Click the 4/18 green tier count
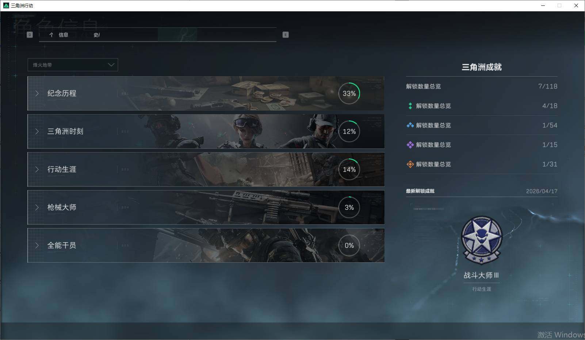Image resolution: width=585 pixels, height=340 pixels. (550, 106)
